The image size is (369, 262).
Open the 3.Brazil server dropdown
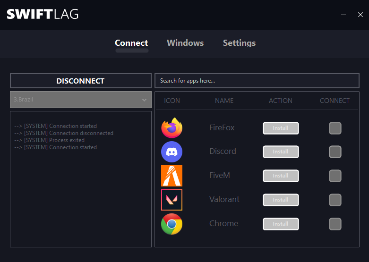pos(81,100)
